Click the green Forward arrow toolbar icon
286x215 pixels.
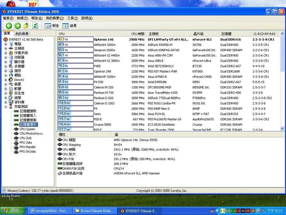pyautogui.click(x=17, y=26)
